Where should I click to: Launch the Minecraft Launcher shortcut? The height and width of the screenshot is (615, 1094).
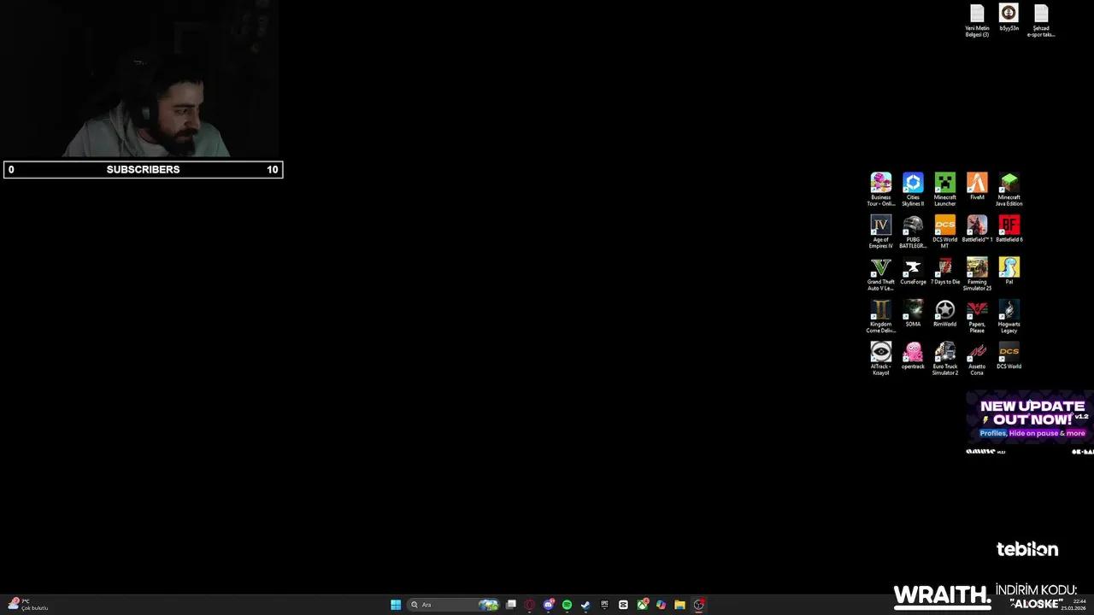tap(944, 184)
